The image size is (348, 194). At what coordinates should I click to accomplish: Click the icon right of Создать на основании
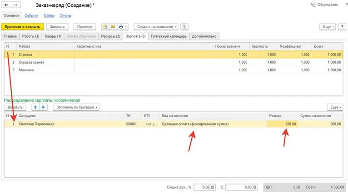[184, 27]
